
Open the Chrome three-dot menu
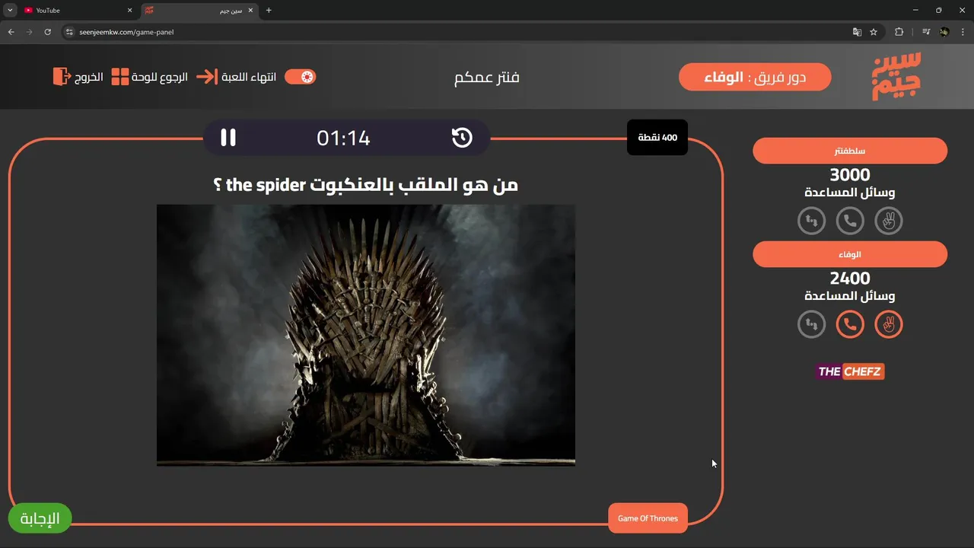[x=963, y=32]
